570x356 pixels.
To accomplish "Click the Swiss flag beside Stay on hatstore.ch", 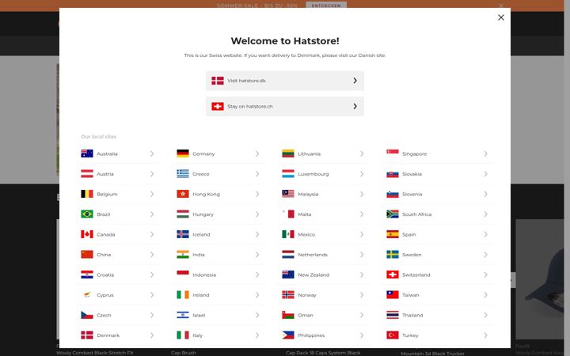I will tap(218, 107).
